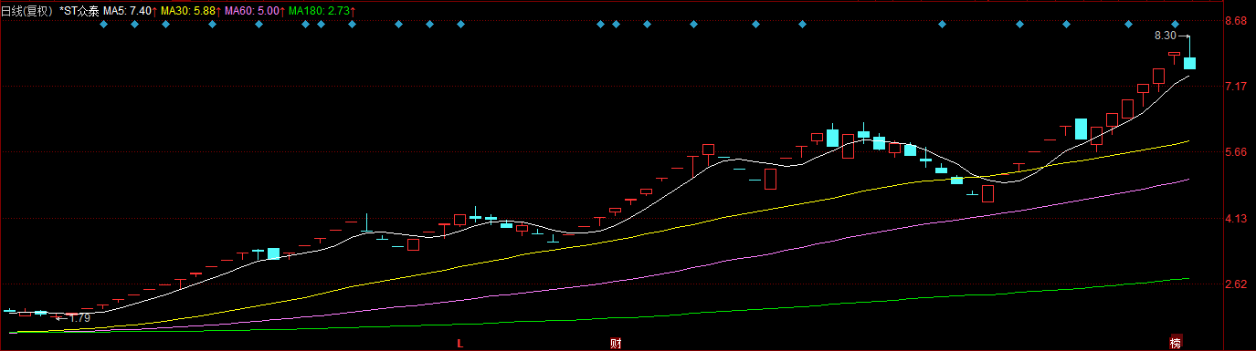Select the last cyan candlestick under 8.30

click(1190, 63)
